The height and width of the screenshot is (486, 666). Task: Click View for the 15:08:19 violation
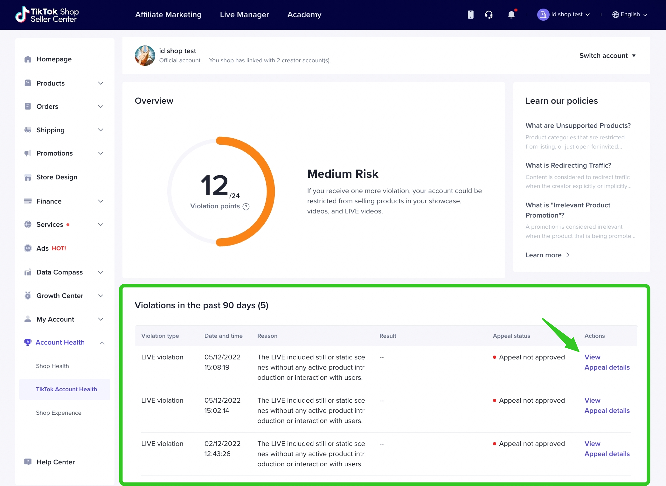coord(592,357)
